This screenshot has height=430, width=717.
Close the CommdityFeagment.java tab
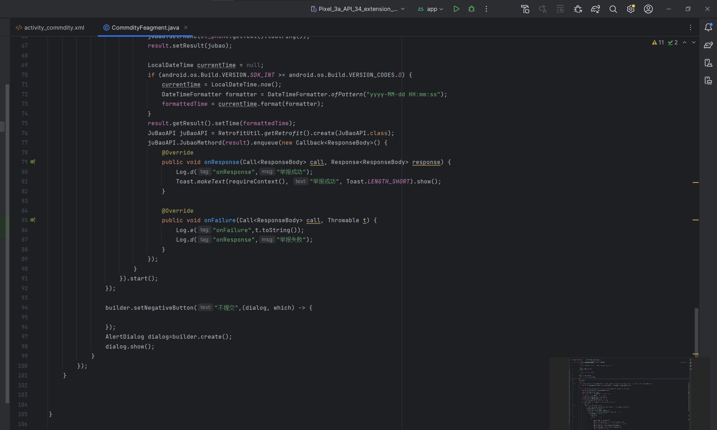tap(186, 28)
